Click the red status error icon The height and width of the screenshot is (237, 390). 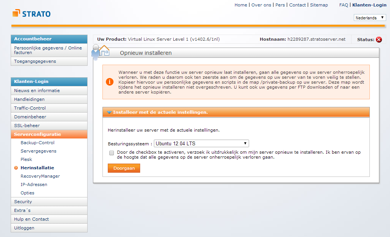point(379,40)
